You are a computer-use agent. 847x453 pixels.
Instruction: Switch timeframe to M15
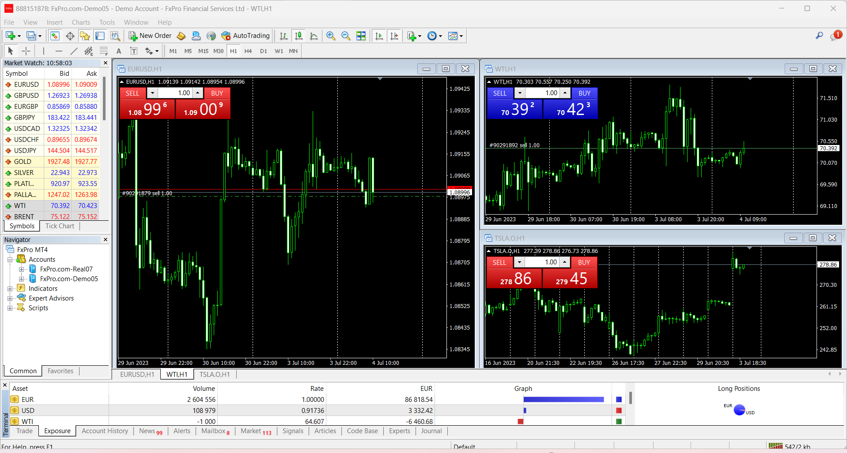coord(203,51)
